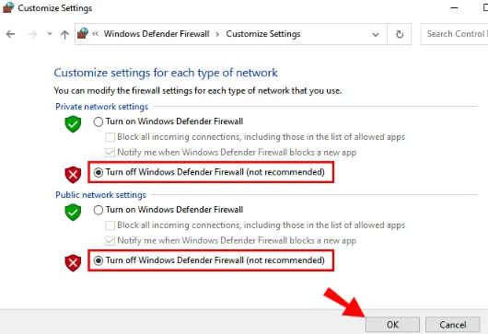This screenshot has height=334, width=488.
Task: Click red shield icon in Private settings
Action: pos(73,175)
